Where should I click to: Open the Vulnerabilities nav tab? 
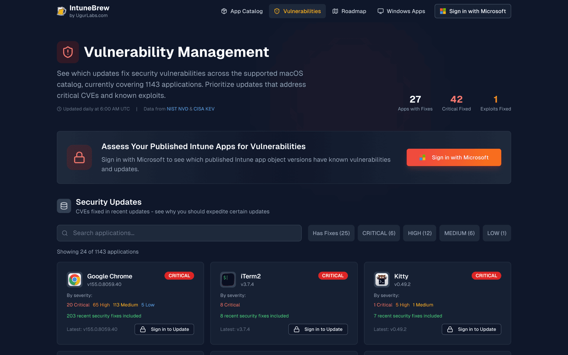[297, 11]
